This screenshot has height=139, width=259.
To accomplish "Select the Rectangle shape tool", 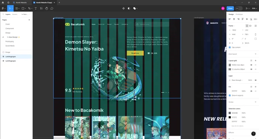I will click(23, 8).
